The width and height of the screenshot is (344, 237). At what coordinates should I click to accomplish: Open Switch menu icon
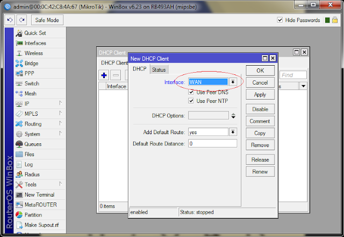[x=19, y=83]
